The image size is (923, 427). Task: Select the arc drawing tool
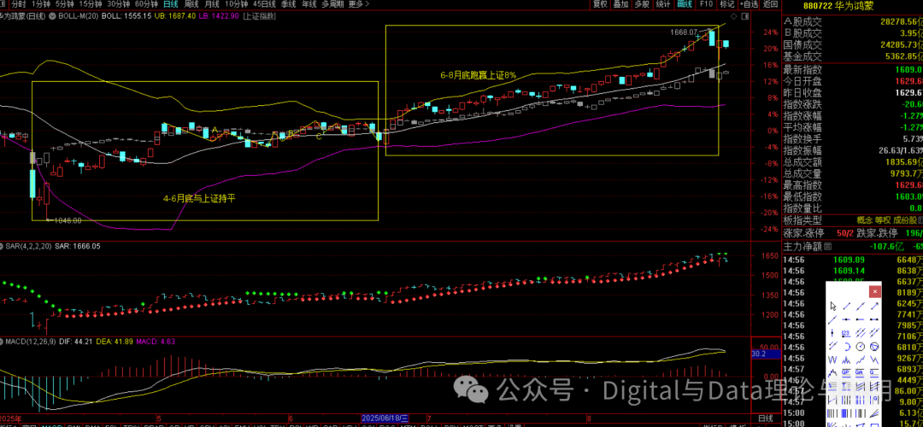point(846,347)
